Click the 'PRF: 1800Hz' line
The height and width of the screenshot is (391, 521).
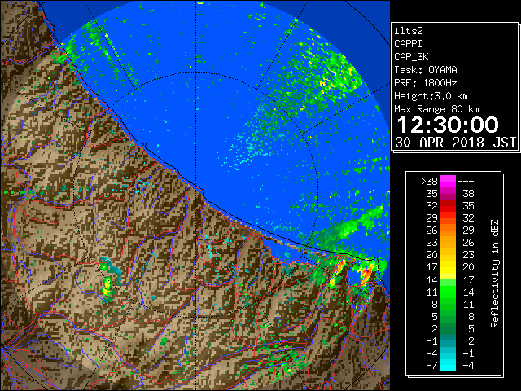tap(425, 83)
